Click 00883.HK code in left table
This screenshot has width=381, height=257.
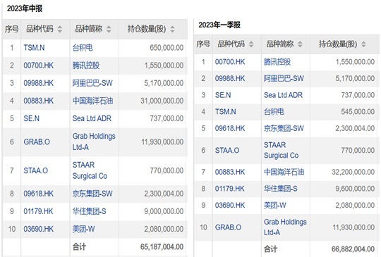pyautogui.click(x=38, y=101)
